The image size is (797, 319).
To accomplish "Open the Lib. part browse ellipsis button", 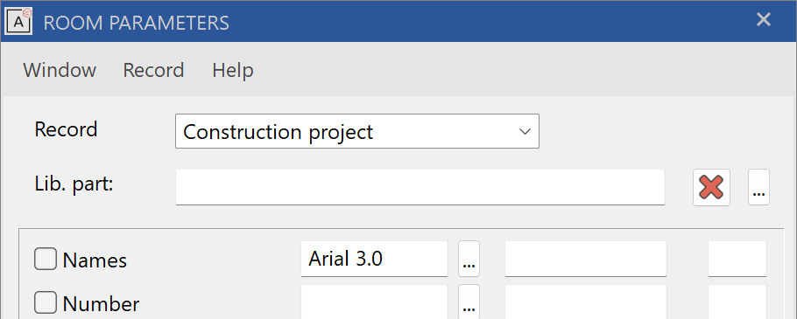I will pyautogui.click(x=758, y=188).
